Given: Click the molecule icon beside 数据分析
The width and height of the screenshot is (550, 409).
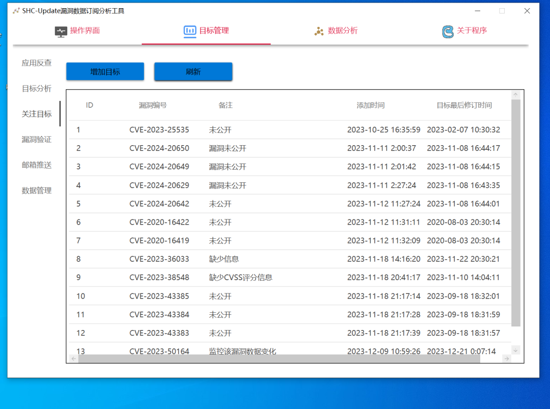Looking at the screenshot, I should 319,31.
